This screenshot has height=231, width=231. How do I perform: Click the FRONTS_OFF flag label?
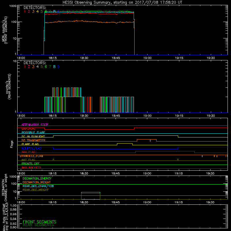tap(31, 164)
